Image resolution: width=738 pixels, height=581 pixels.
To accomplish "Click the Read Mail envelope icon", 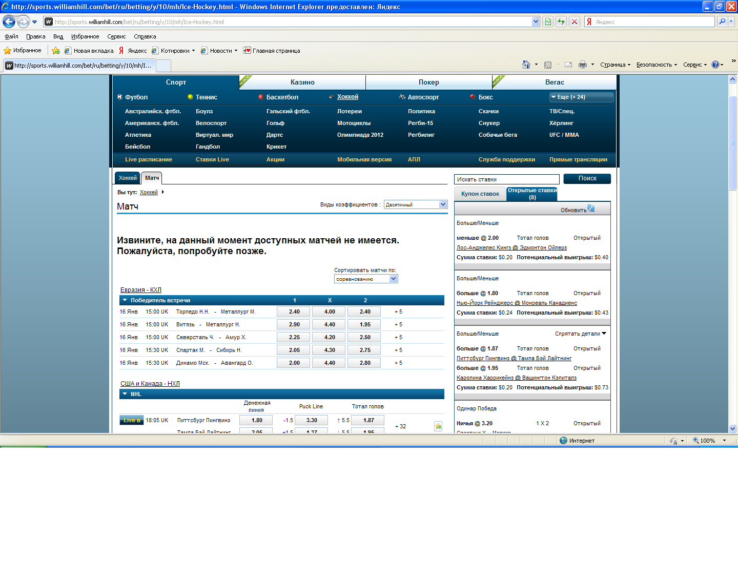I will point(568,65).
